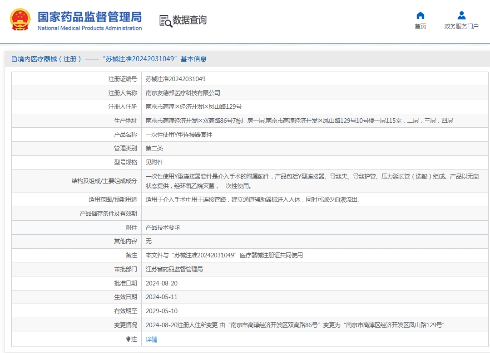Viewport: 490px width, 353px height.
Task: Select the 产品名称 row label
Action: [x=125, y=135]
